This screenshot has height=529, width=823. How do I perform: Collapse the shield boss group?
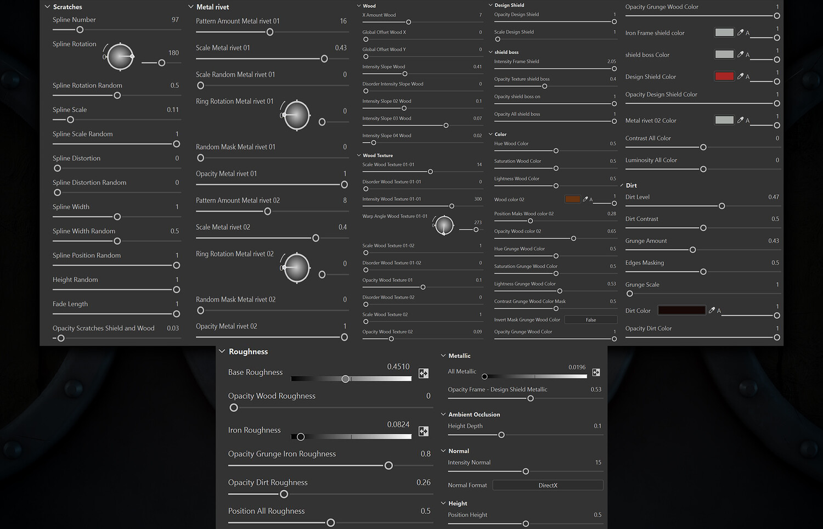pyautogui.click(x=491, y=52)
